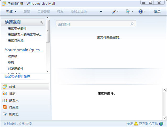The width and height of the screenshot is (167, 127).
Task: Click the 订阅源 shortcut label
Action: [x=14, y=108]
